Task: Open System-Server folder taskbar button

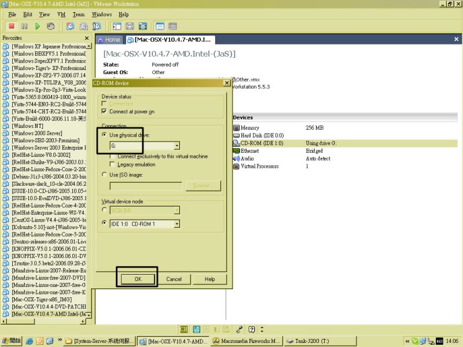Action: pyautogui.click(x=100, y=341)
